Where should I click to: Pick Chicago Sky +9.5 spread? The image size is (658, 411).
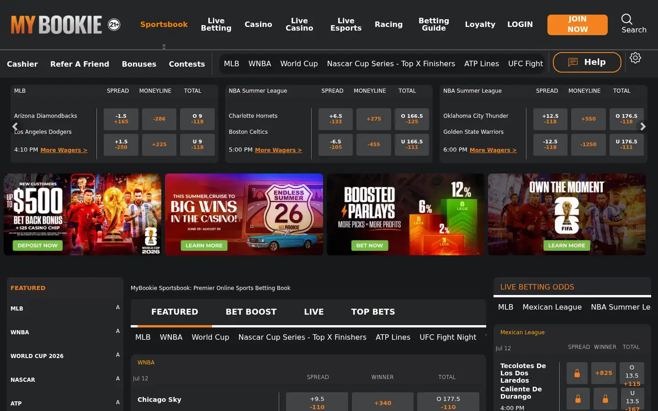pos(317,403)
